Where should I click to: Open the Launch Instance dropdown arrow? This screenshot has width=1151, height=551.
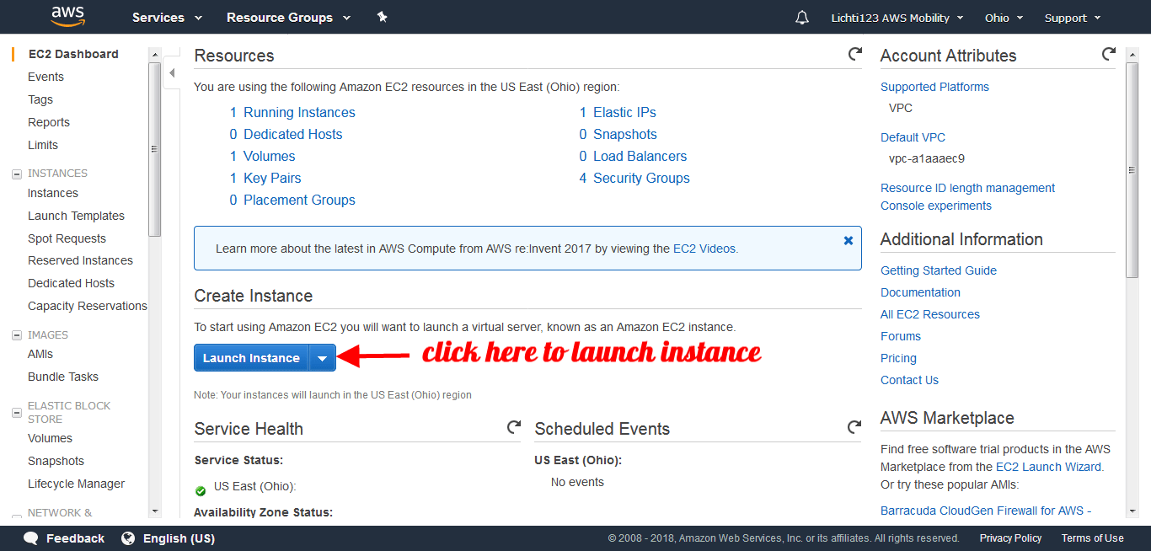[x=322, y=358]
